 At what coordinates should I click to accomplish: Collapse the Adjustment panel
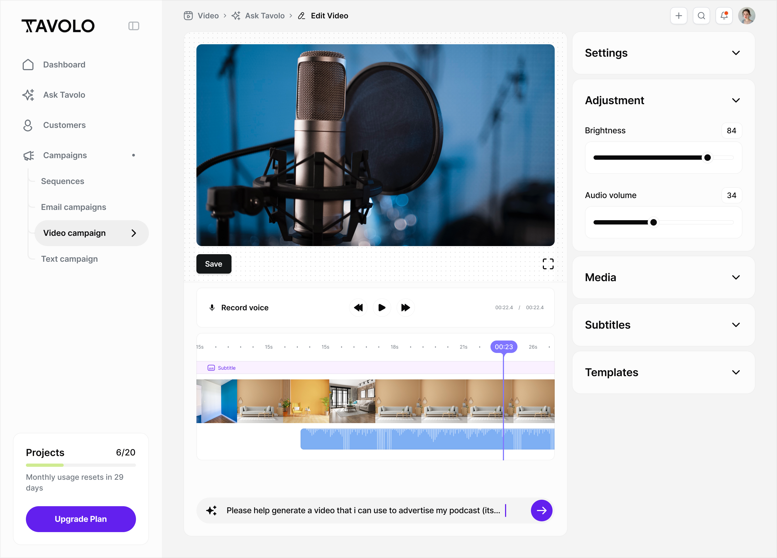tap(735, 100)
